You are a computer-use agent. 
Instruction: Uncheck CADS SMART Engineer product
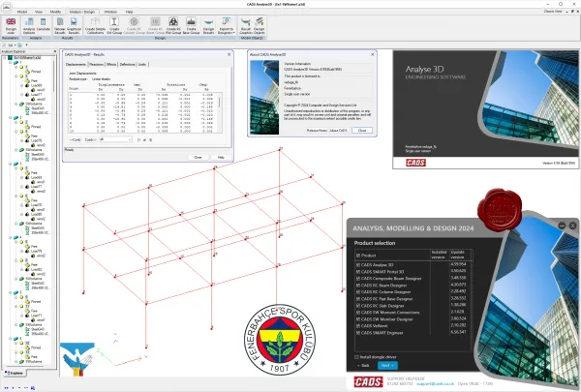point(358,333)
